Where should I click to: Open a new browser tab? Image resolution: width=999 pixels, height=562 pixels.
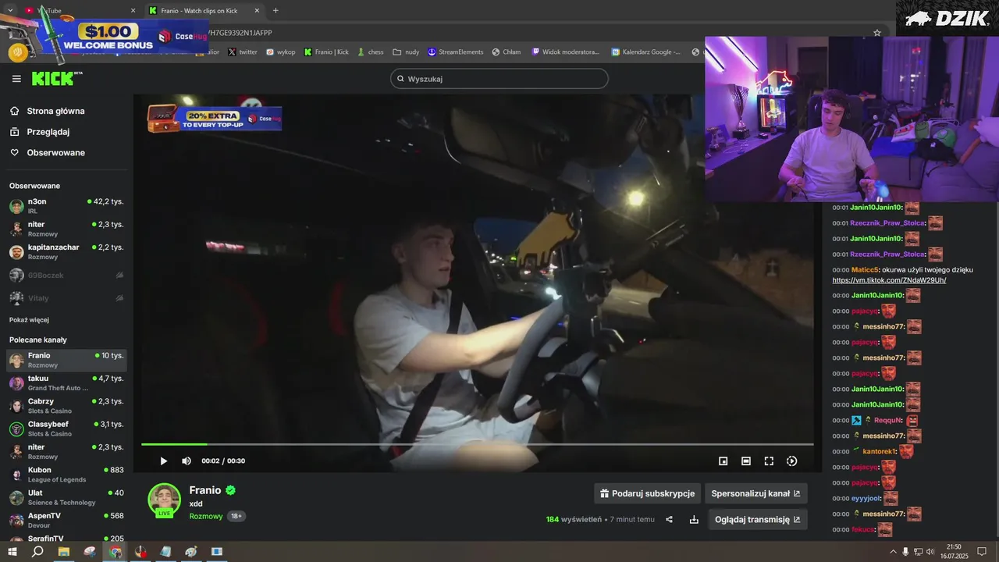276,11
